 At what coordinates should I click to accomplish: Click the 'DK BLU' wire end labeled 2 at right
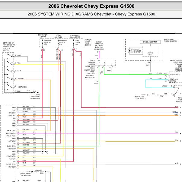pos(175,112)
